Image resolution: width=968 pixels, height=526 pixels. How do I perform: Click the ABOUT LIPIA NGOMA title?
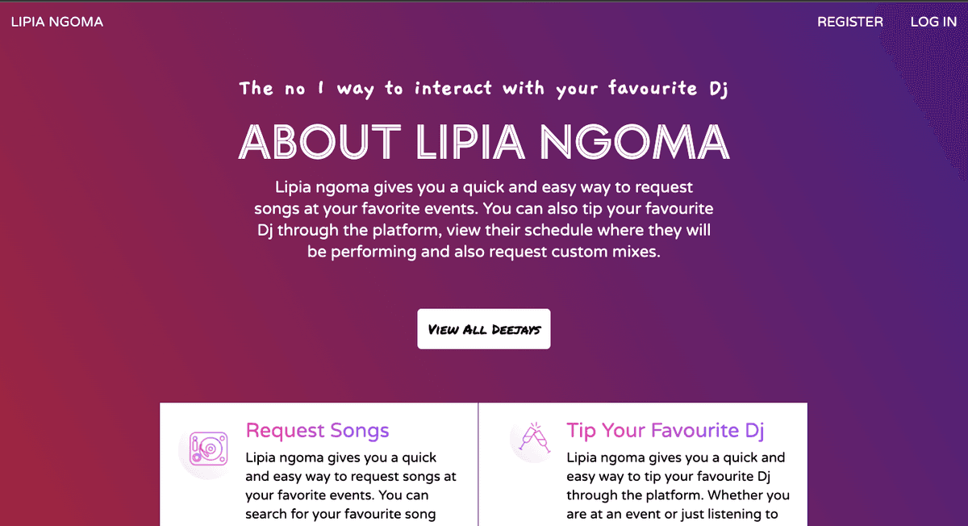(484, 141)
